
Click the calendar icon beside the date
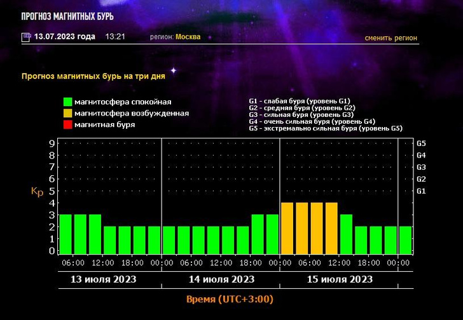pos(26,37)
